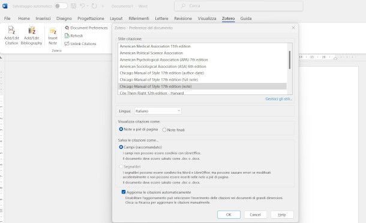Open the Lettere ribbon tab
Viewport: 366px width, 223px height.
(161, 18)
